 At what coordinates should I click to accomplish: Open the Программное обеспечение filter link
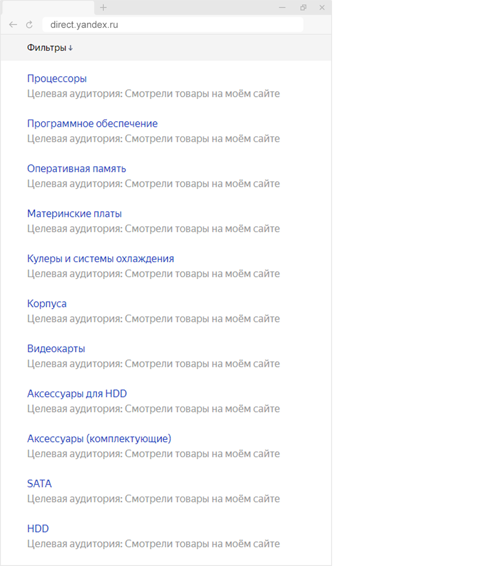tap(92, 123)
